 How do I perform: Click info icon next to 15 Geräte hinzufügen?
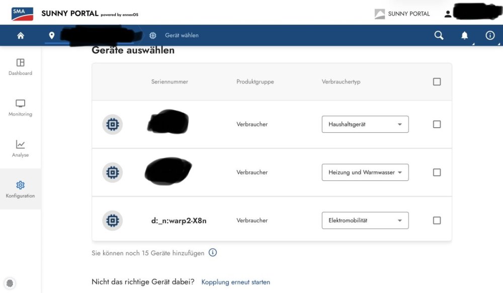(213, 252)
